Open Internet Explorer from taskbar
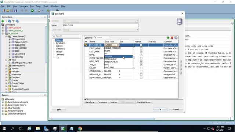 [29, 129]
